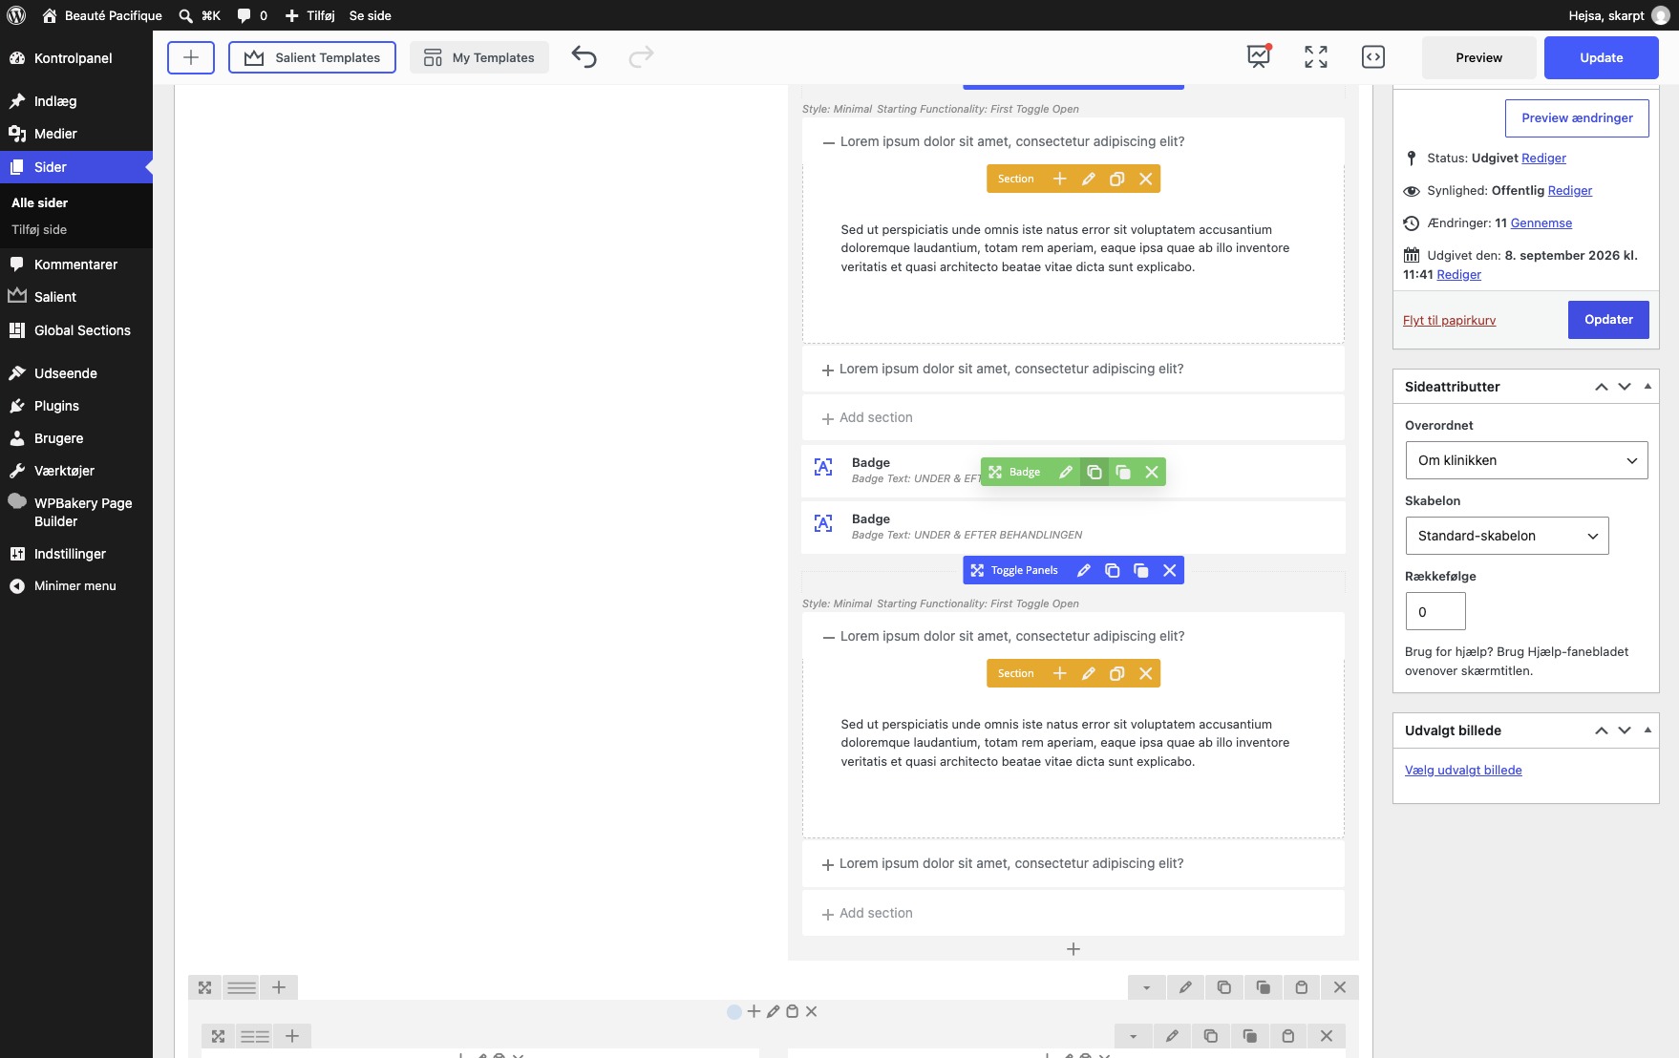Expand bottom row options dropdown arrow
This screenshot has height=1058, width=1679.
pos(1146,987)
